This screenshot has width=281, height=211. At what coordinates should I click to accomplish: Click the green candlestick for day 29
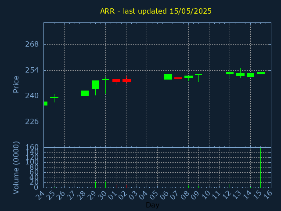[96, 85]
